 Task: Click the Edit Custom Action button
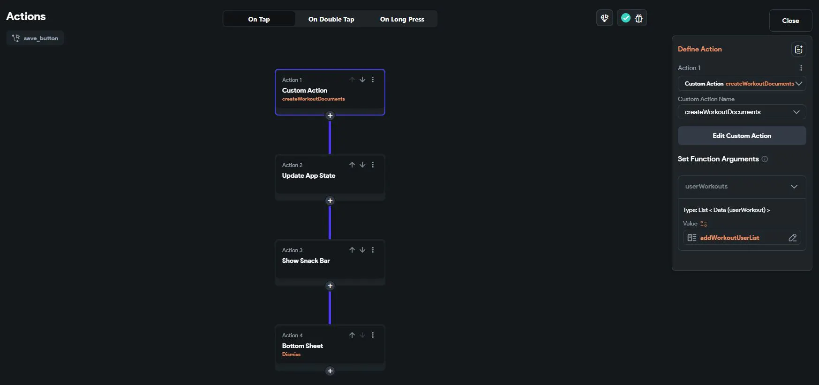[x=742, y=136]
